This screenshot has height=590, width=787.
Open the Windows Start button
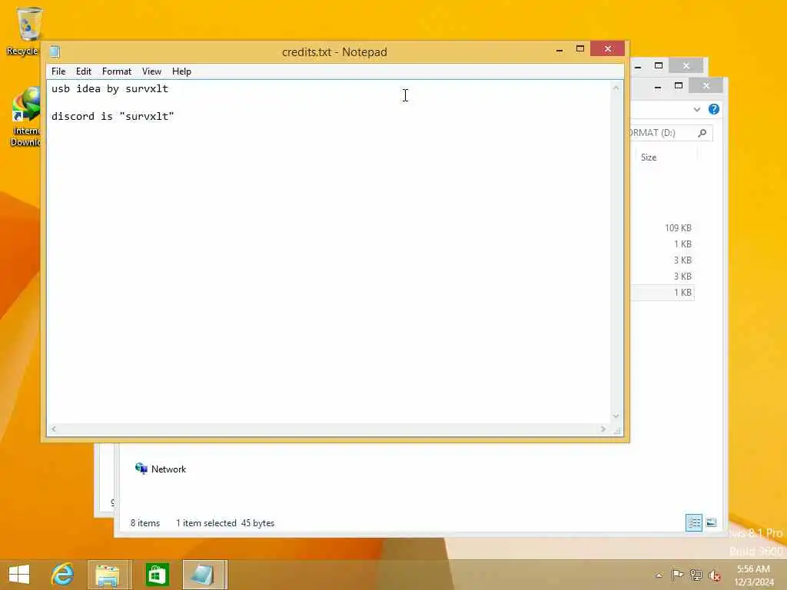(x=19, y=575)
